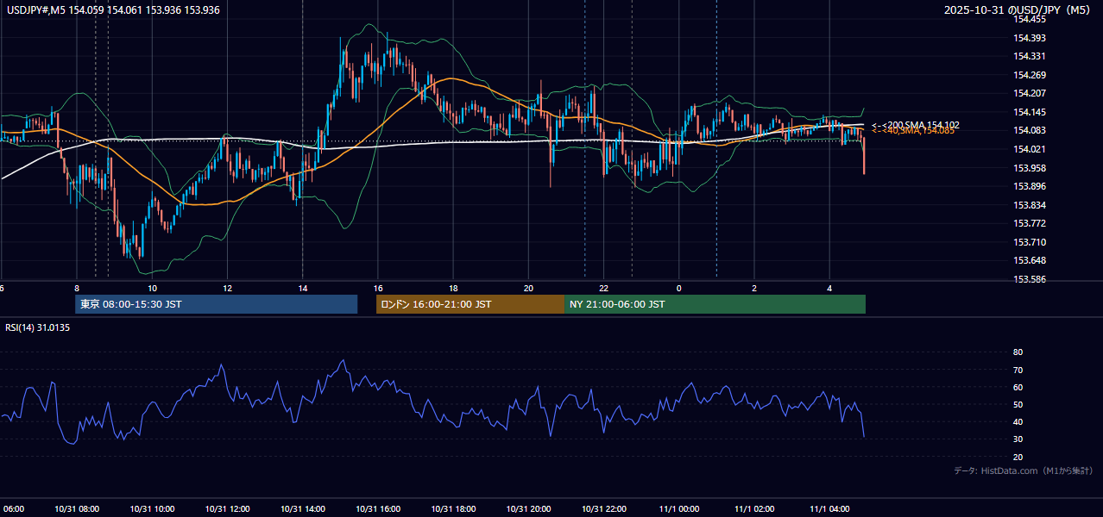Click price axis value 154.393
1103x517 pixels.
pyautogui.click(x=1030, y=38)
